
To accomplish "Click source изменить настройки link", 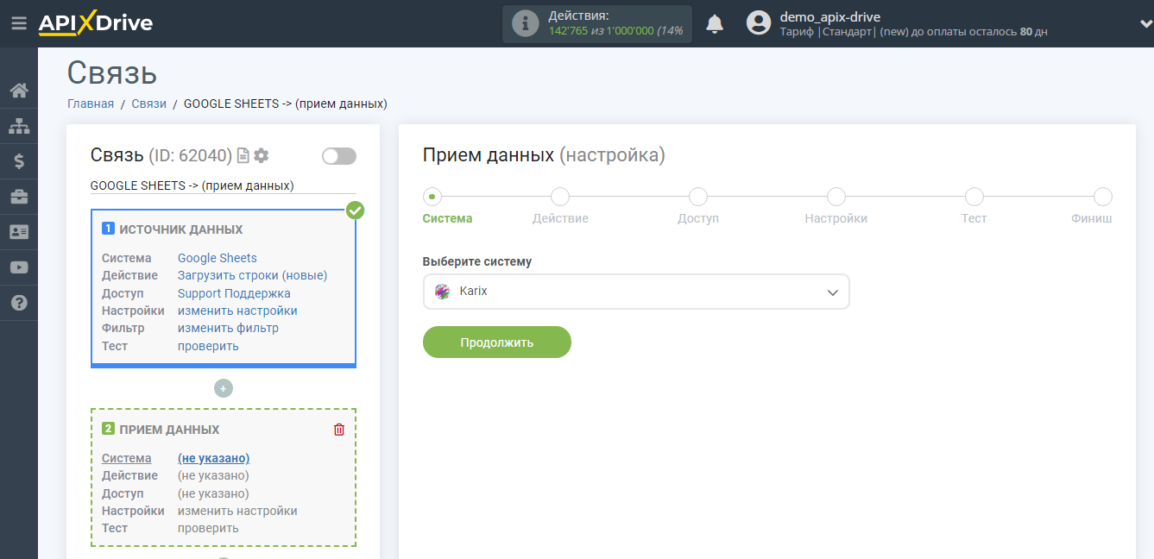I will pyautogui.click(x=237, y=311).
